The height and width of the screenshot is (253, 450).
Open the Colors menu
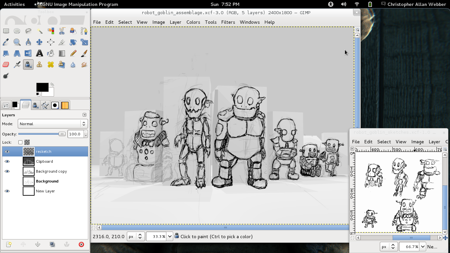click(x=193, y=22)
